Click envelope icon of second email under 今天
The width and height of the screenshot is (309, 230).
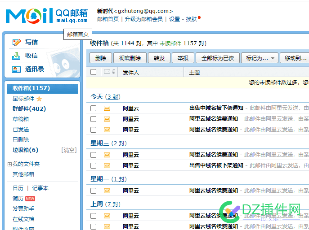click(x=107, y=119)
